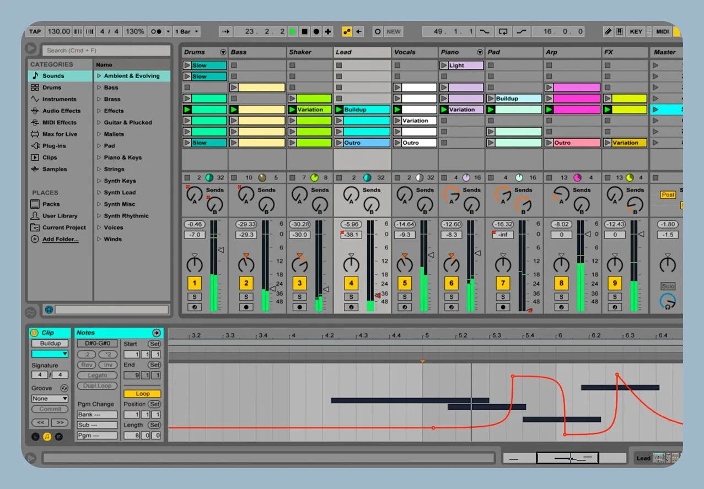Select the Drums category in browser
This screenshot has width=704, height=489.
[60, 88]
